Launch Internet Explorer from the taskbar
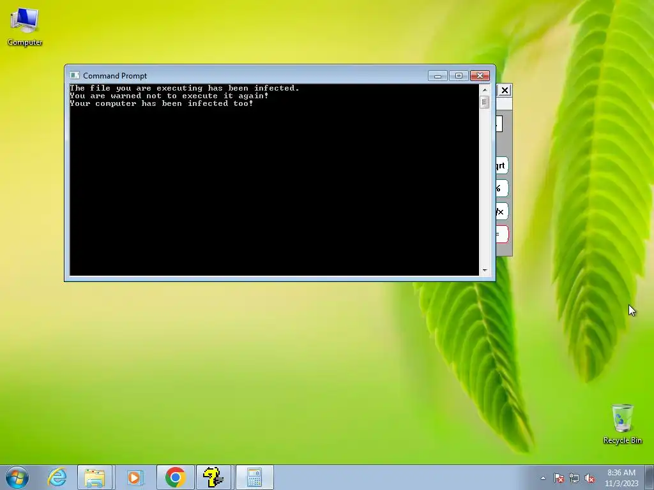 [x=57, y=477]
